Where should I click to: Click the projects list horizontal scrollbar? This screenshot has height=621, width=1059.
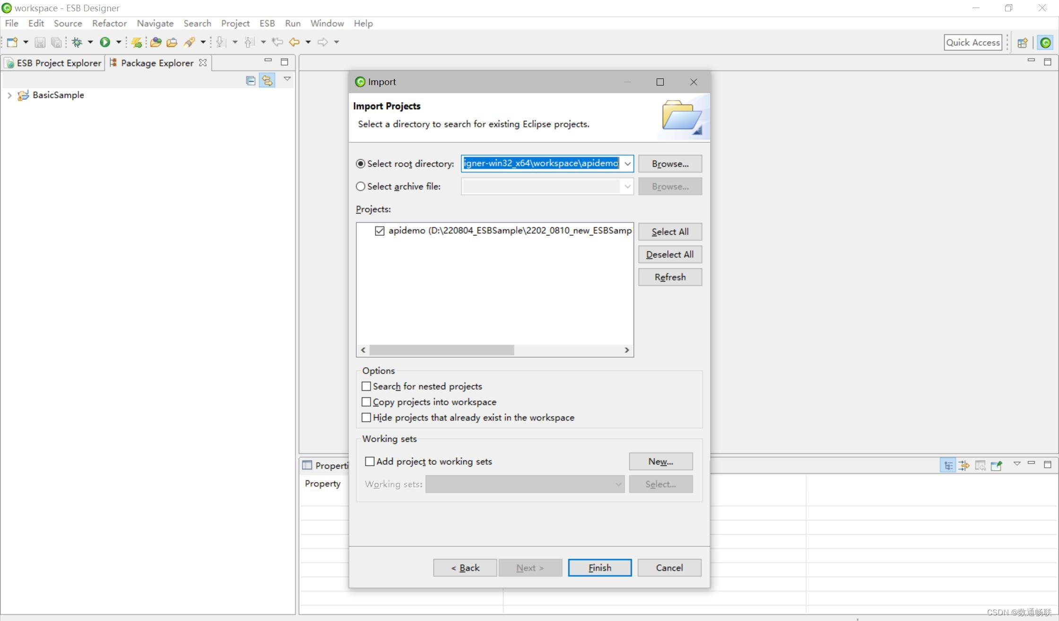point(442,350)
